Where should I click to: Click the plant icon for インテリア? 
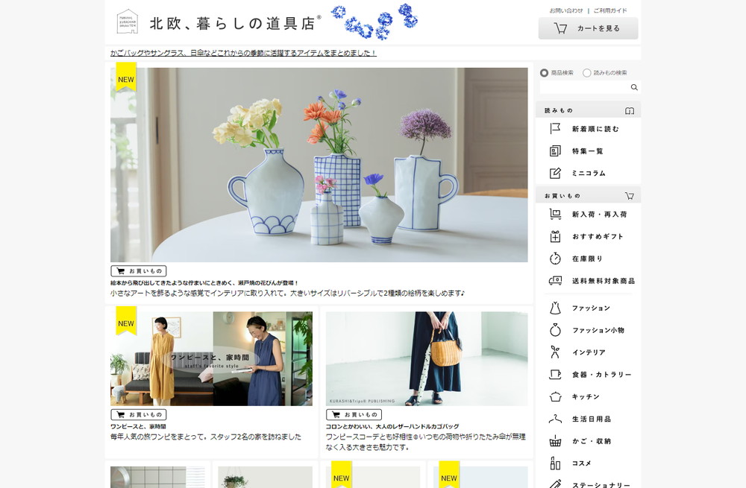pyautogui.click(x=555, y=352)
